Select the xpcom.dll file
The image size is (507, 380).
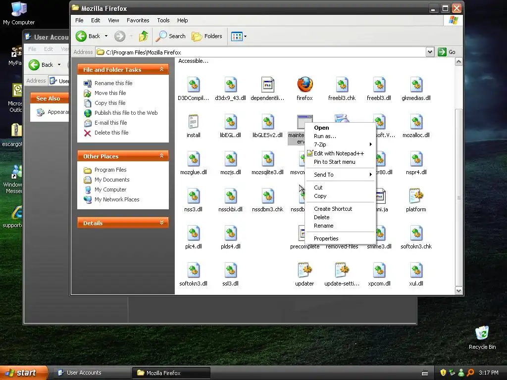(379, 274)
